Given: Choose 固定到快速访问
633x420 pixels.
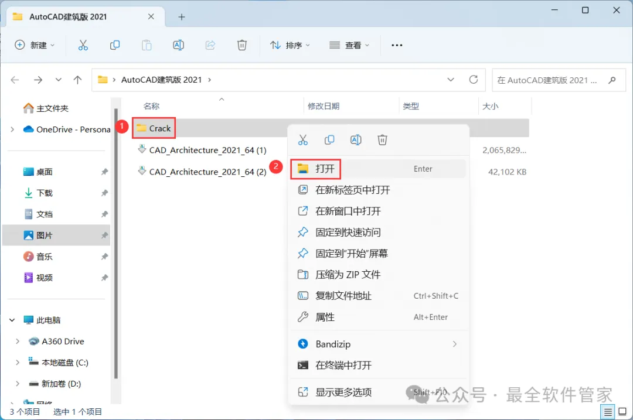Looking at the screenshot, I should (378, 233).
